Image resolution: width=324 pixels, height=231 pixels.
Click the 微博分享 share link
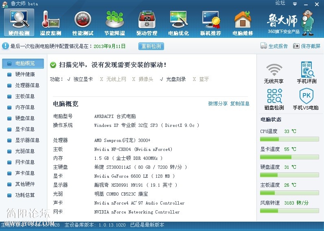point(218,104)
